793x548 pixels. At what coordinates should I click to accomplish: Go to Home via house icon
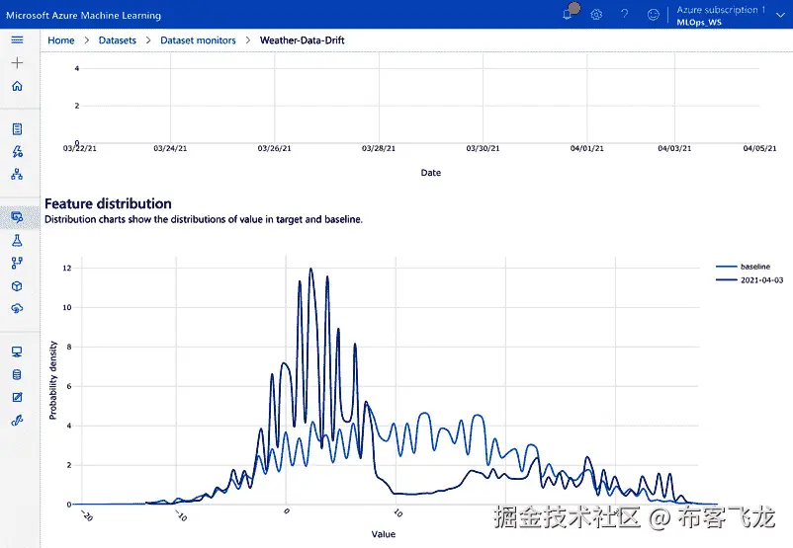click(x=17, y=86)
